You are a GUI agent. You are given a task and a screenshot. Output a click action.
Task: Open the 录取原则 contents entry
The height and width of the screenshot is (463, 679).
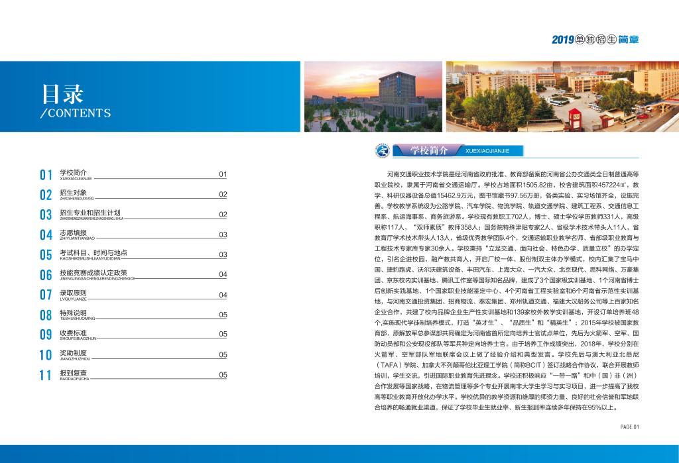point(73,293)
